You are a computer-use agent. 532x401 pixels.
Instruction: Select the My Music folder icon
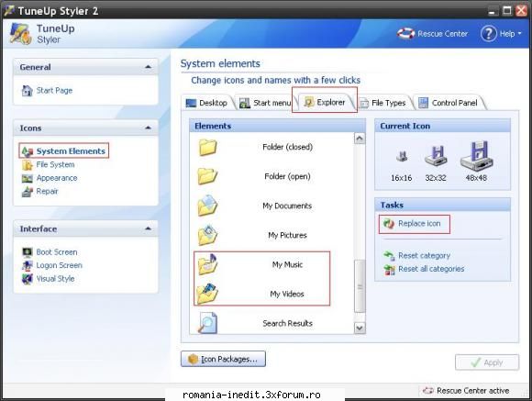tap(207, 264)
